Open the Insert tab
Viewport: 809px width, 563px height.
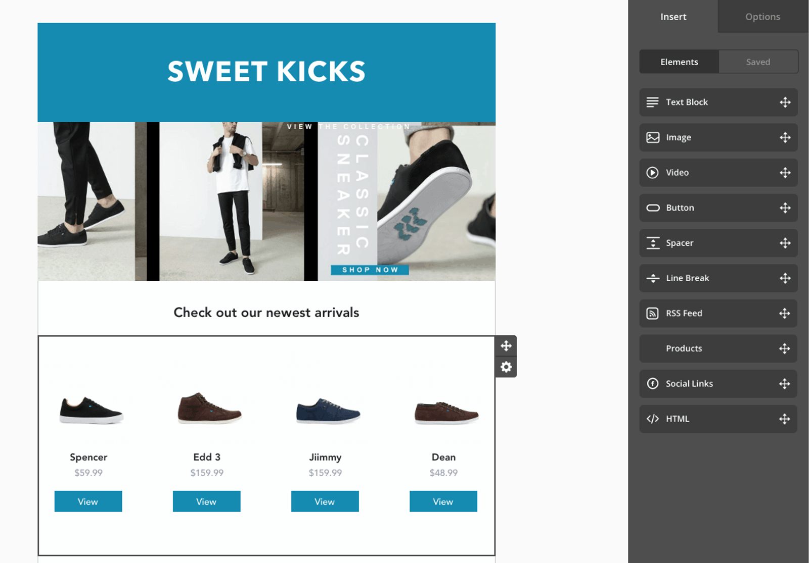click(x=673, y=16)
